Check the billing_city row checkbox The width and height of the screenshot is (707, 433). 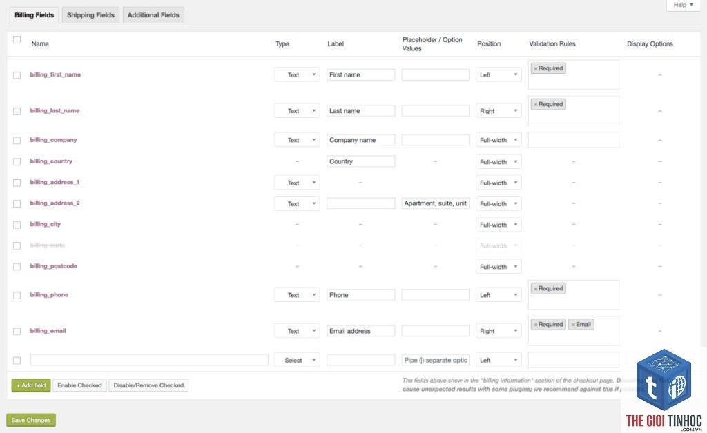[17, 225]
